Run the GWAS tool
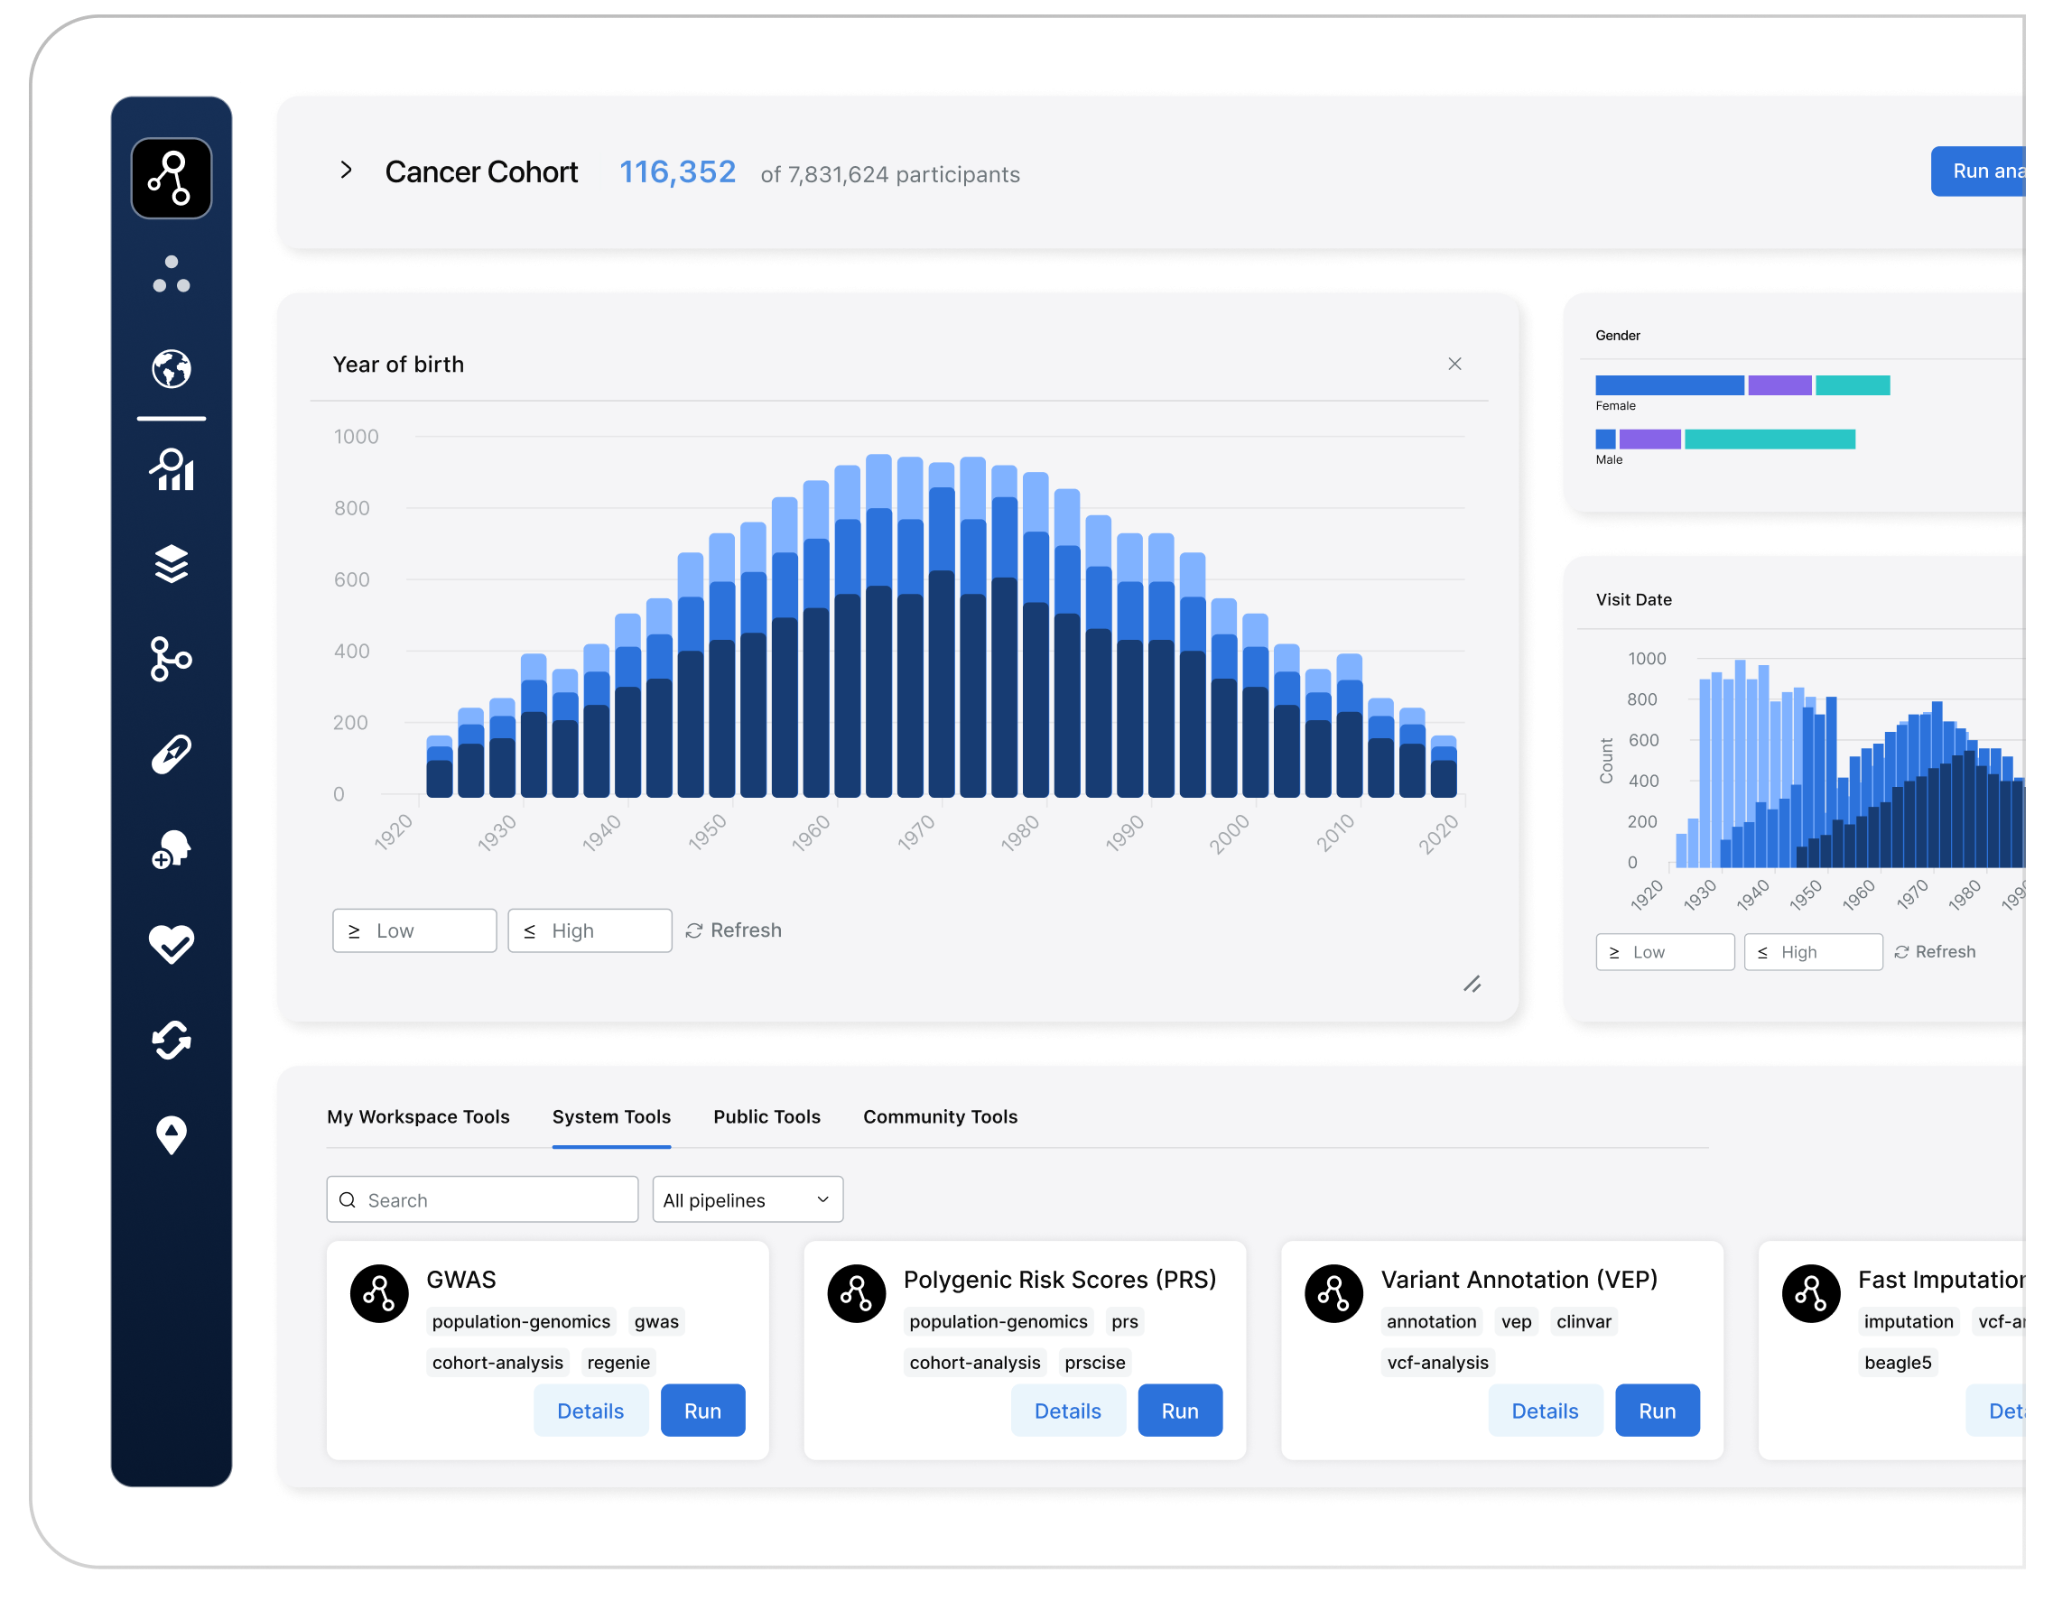Image resolution: width=2053 pixels, height=1610 pixels. 703,1411
